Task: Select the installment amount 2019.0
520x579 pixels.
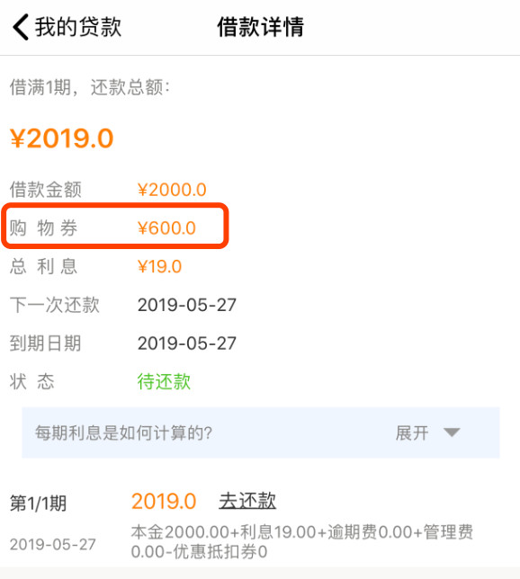Action: point(164,502)
